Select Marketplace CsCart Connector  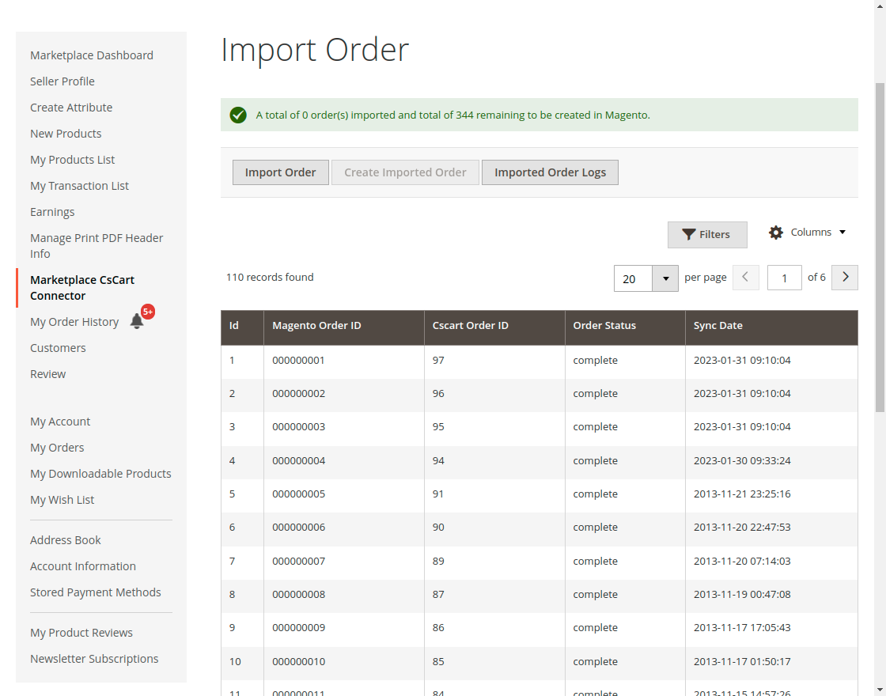click(82, 288)
